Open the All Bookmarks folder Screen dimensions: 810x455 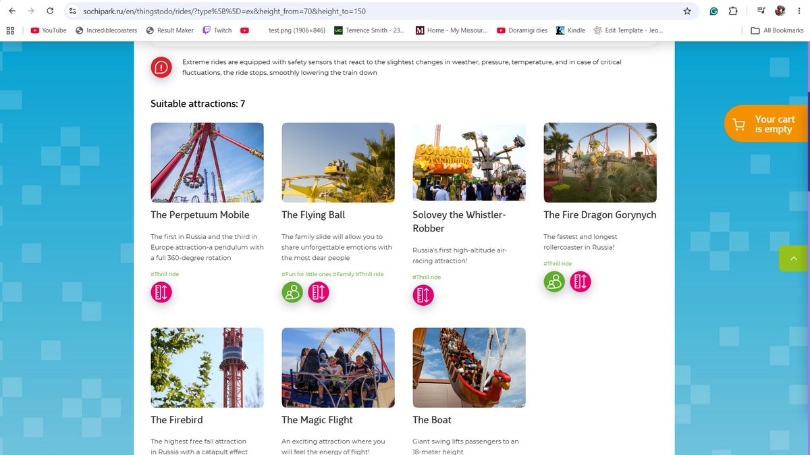(x=778, y=30)
